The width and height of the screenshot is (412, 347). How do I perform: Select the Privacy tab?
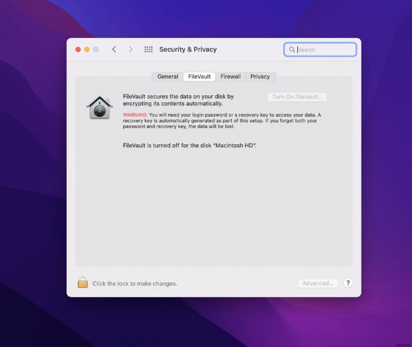click(261, 76)
